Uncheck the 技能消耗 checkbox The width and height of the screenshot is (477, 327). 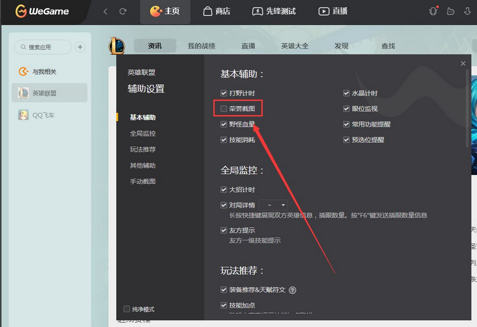[224, 140]
